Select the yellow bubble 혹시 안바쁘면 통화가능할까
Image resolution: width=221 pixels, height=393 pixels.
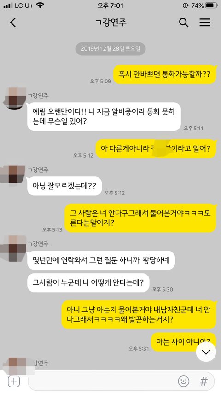point(165,75)
